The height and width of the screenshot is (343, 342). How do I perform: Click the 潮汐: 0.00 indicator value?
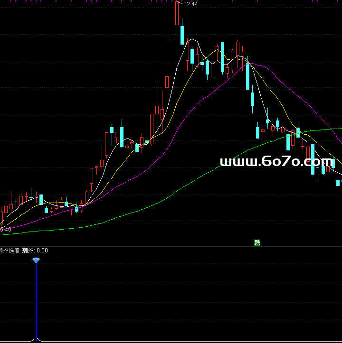[35, 250]
